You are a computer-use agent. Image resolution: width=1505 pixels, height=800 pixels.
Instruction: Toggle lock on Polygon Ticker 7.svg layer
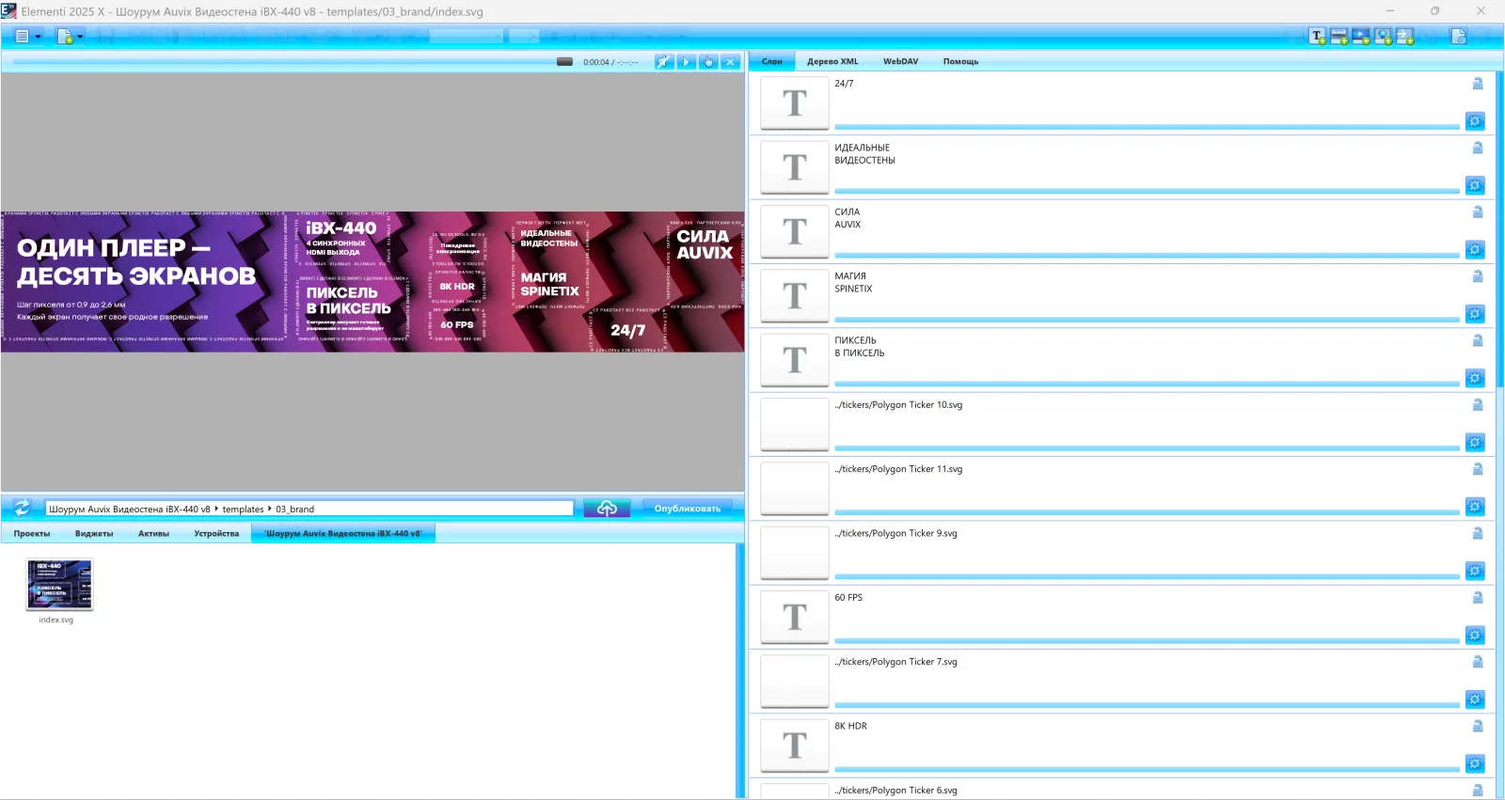1478,662
